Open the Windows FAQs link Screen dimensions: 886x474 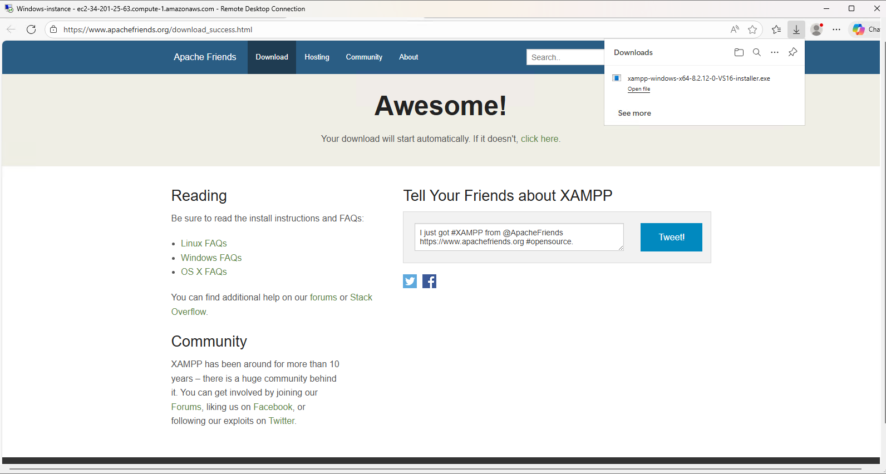click(x=211, y=258)
